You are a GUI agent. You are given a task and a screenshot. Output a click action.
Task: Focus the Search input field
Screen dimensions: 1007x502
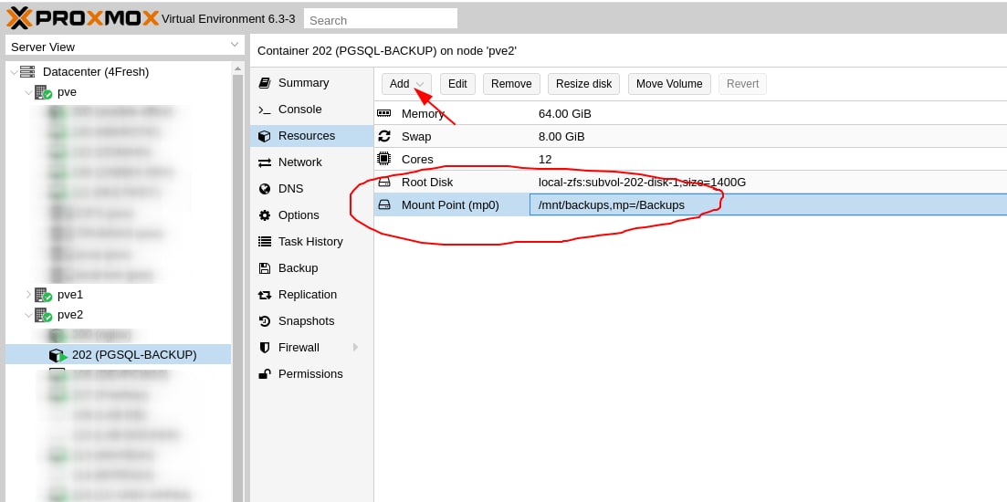point(380,19)
